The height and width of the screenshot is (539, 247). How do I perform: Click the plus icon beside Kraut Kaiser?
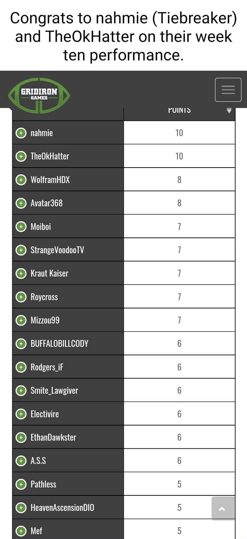21,273
